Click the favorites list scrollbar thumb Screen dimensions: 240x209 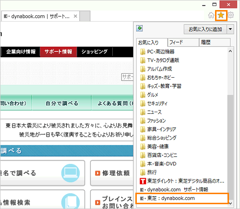click(x=230, y=147)
